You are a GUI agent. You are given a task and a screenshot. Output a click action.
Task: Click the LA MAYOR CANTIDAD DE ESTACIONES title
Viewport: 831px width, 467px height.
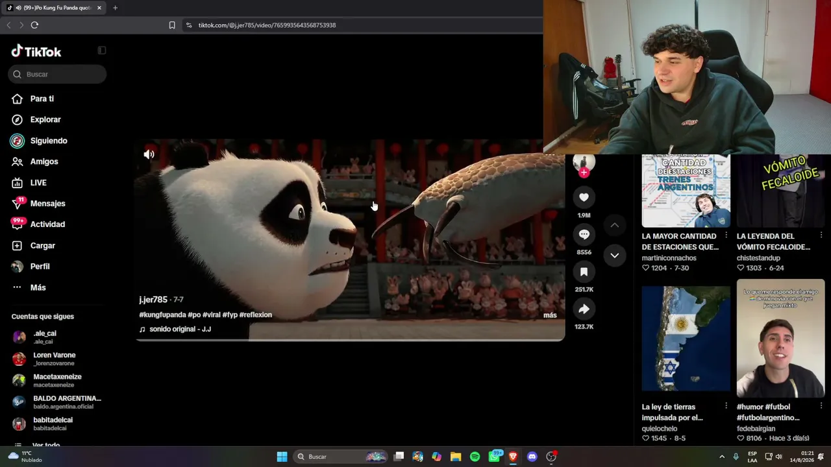[x=679, y=242]
